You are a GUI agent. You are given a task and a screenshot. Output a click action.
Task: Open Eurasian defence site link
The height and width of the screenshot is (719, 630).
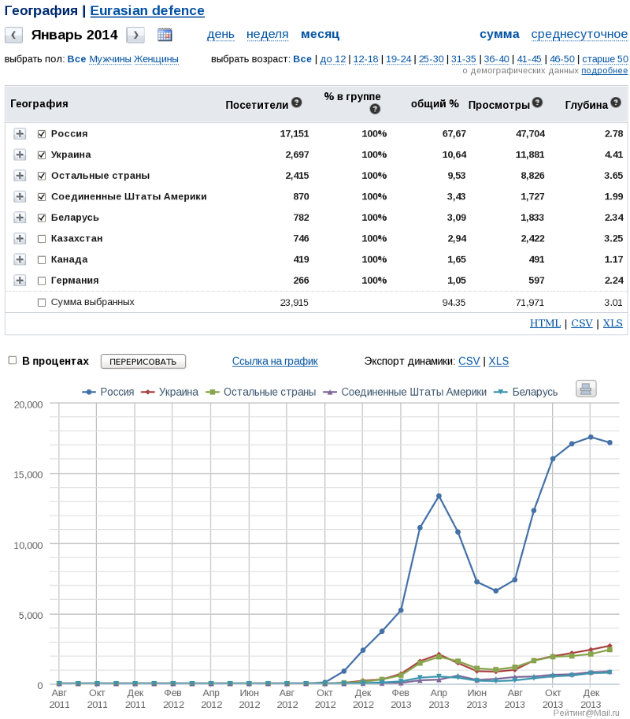(x=147, y=10)
